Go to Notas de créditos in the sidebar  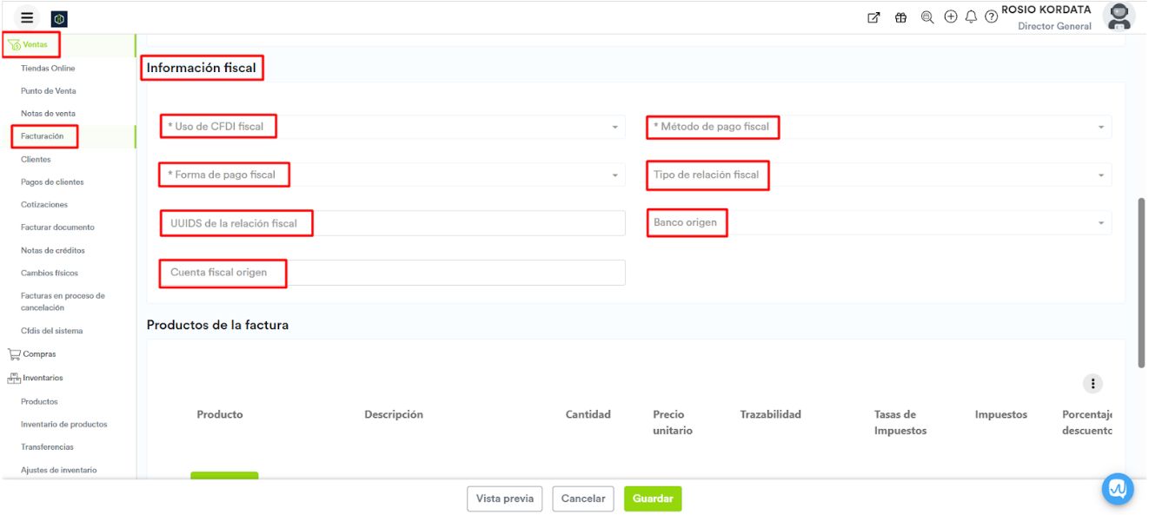[52, 250]
